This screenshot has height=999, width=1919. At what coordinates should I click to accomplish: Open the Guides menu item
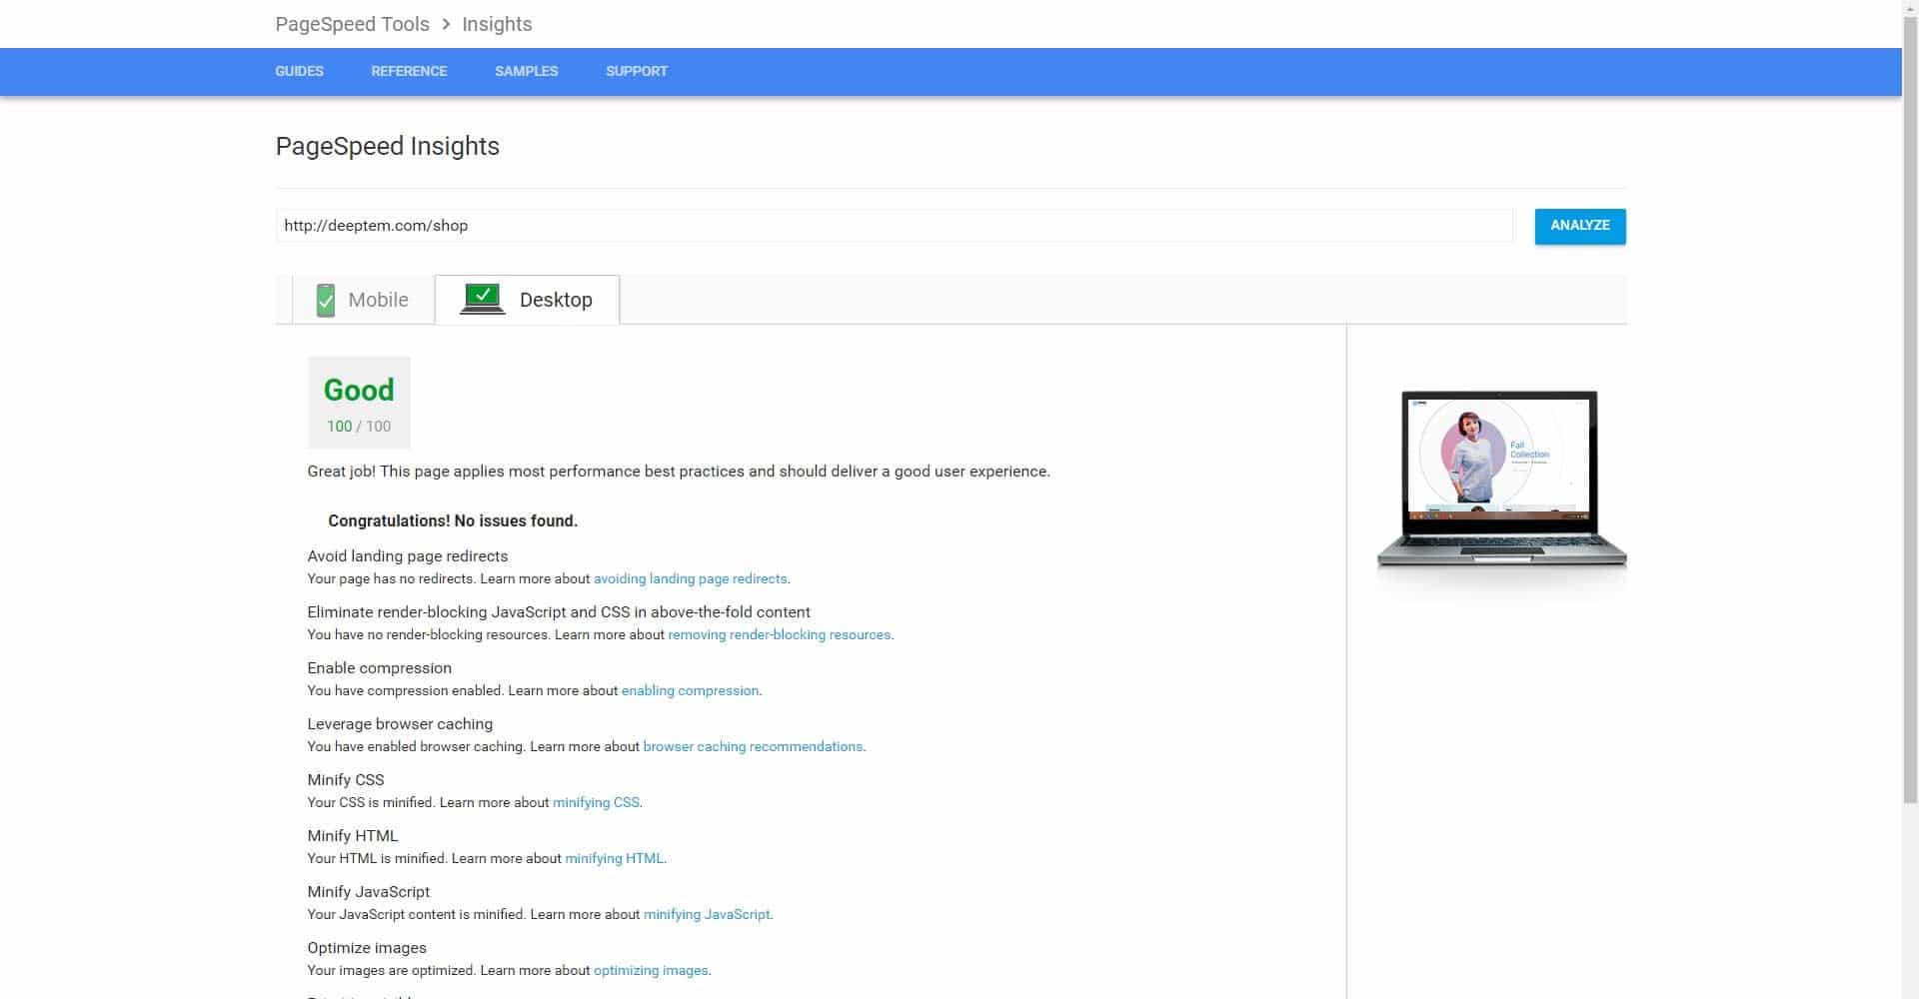point(299,71)
